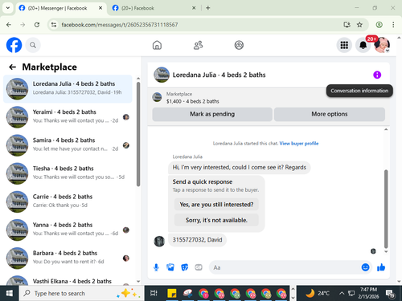
Task: Open account profile picture menu
Action: [x=382, y=45]
